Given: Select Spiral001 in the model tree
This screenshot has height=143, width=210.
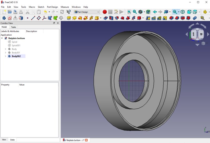Looking at the screenshot, I should pos(16,45).
